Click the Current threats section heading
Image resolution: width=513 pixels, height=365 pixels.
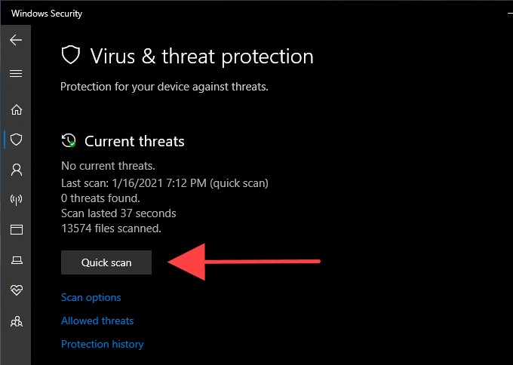pos(134,141)
